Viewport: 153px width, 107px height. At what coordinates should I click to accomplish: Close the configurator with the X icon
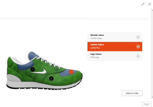[x=150, y=4]
